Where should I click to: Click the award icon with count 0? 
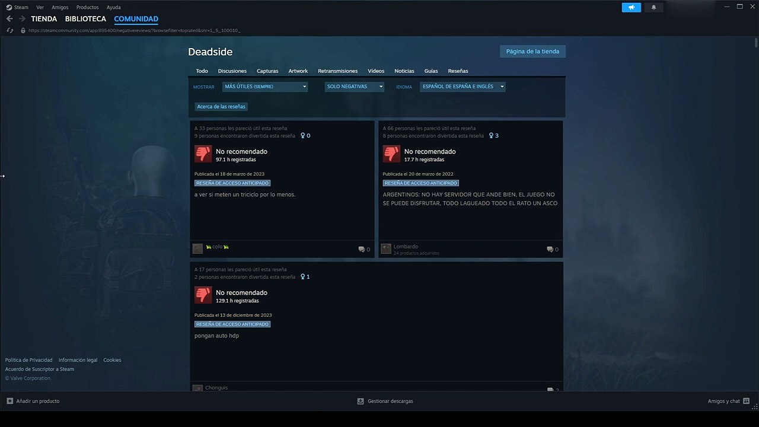pyautogui.click(x=303, y=136)
